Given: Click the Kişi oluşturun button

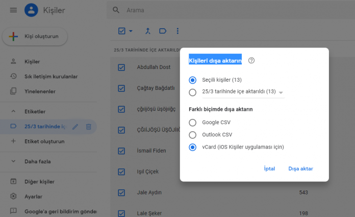Looking at the screenshot, I should coord(35,36).
